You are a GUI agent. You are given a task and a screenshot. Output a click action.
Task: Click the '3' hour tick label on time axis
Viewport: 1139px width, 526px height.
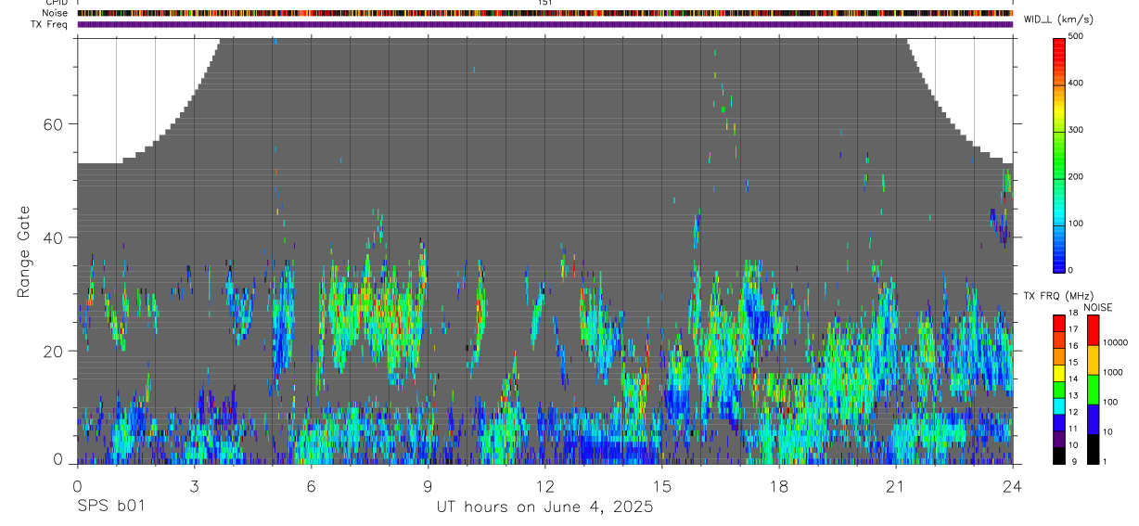pos(194,486)
